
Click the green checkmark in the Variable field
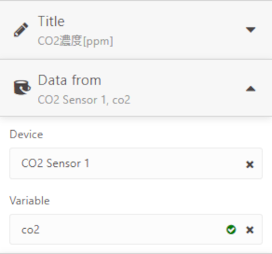231,229
